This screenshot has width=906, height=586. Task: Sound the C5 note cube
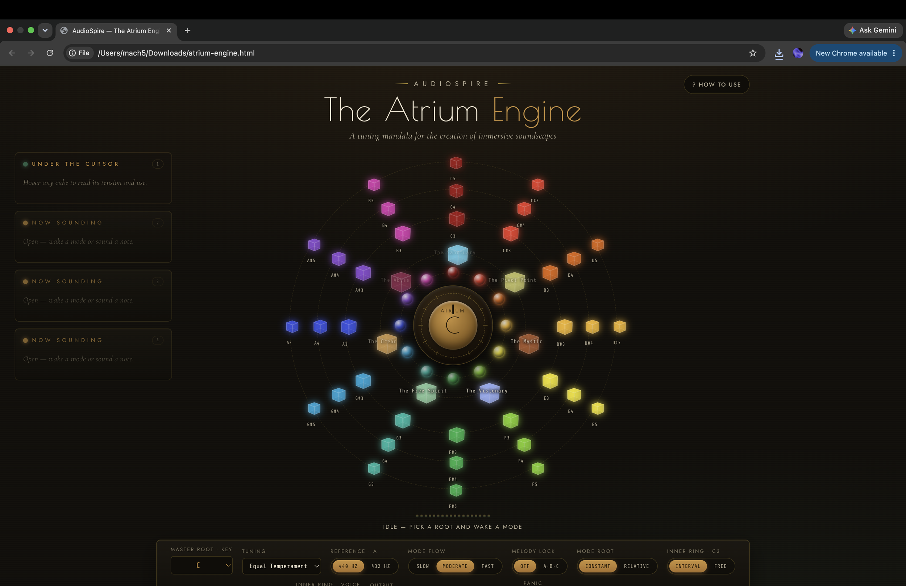click(456, 163)
